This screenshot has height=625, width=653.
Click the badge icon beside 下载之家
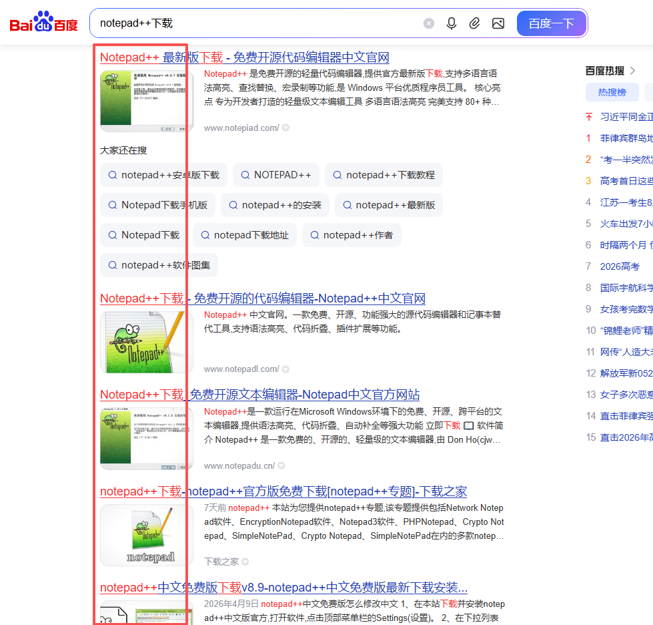tap(245, 562)
